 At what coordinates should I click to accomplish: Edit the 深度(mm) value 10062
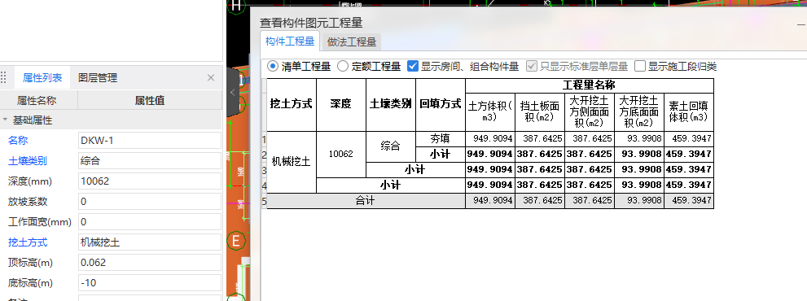(150, 181)
